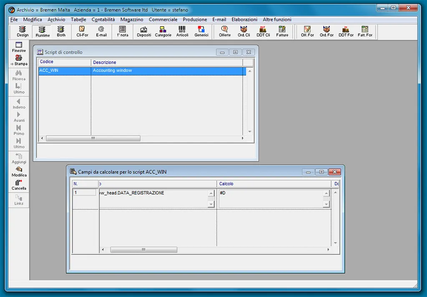Delete record with Cancella sidebar icon

point(19,185)
